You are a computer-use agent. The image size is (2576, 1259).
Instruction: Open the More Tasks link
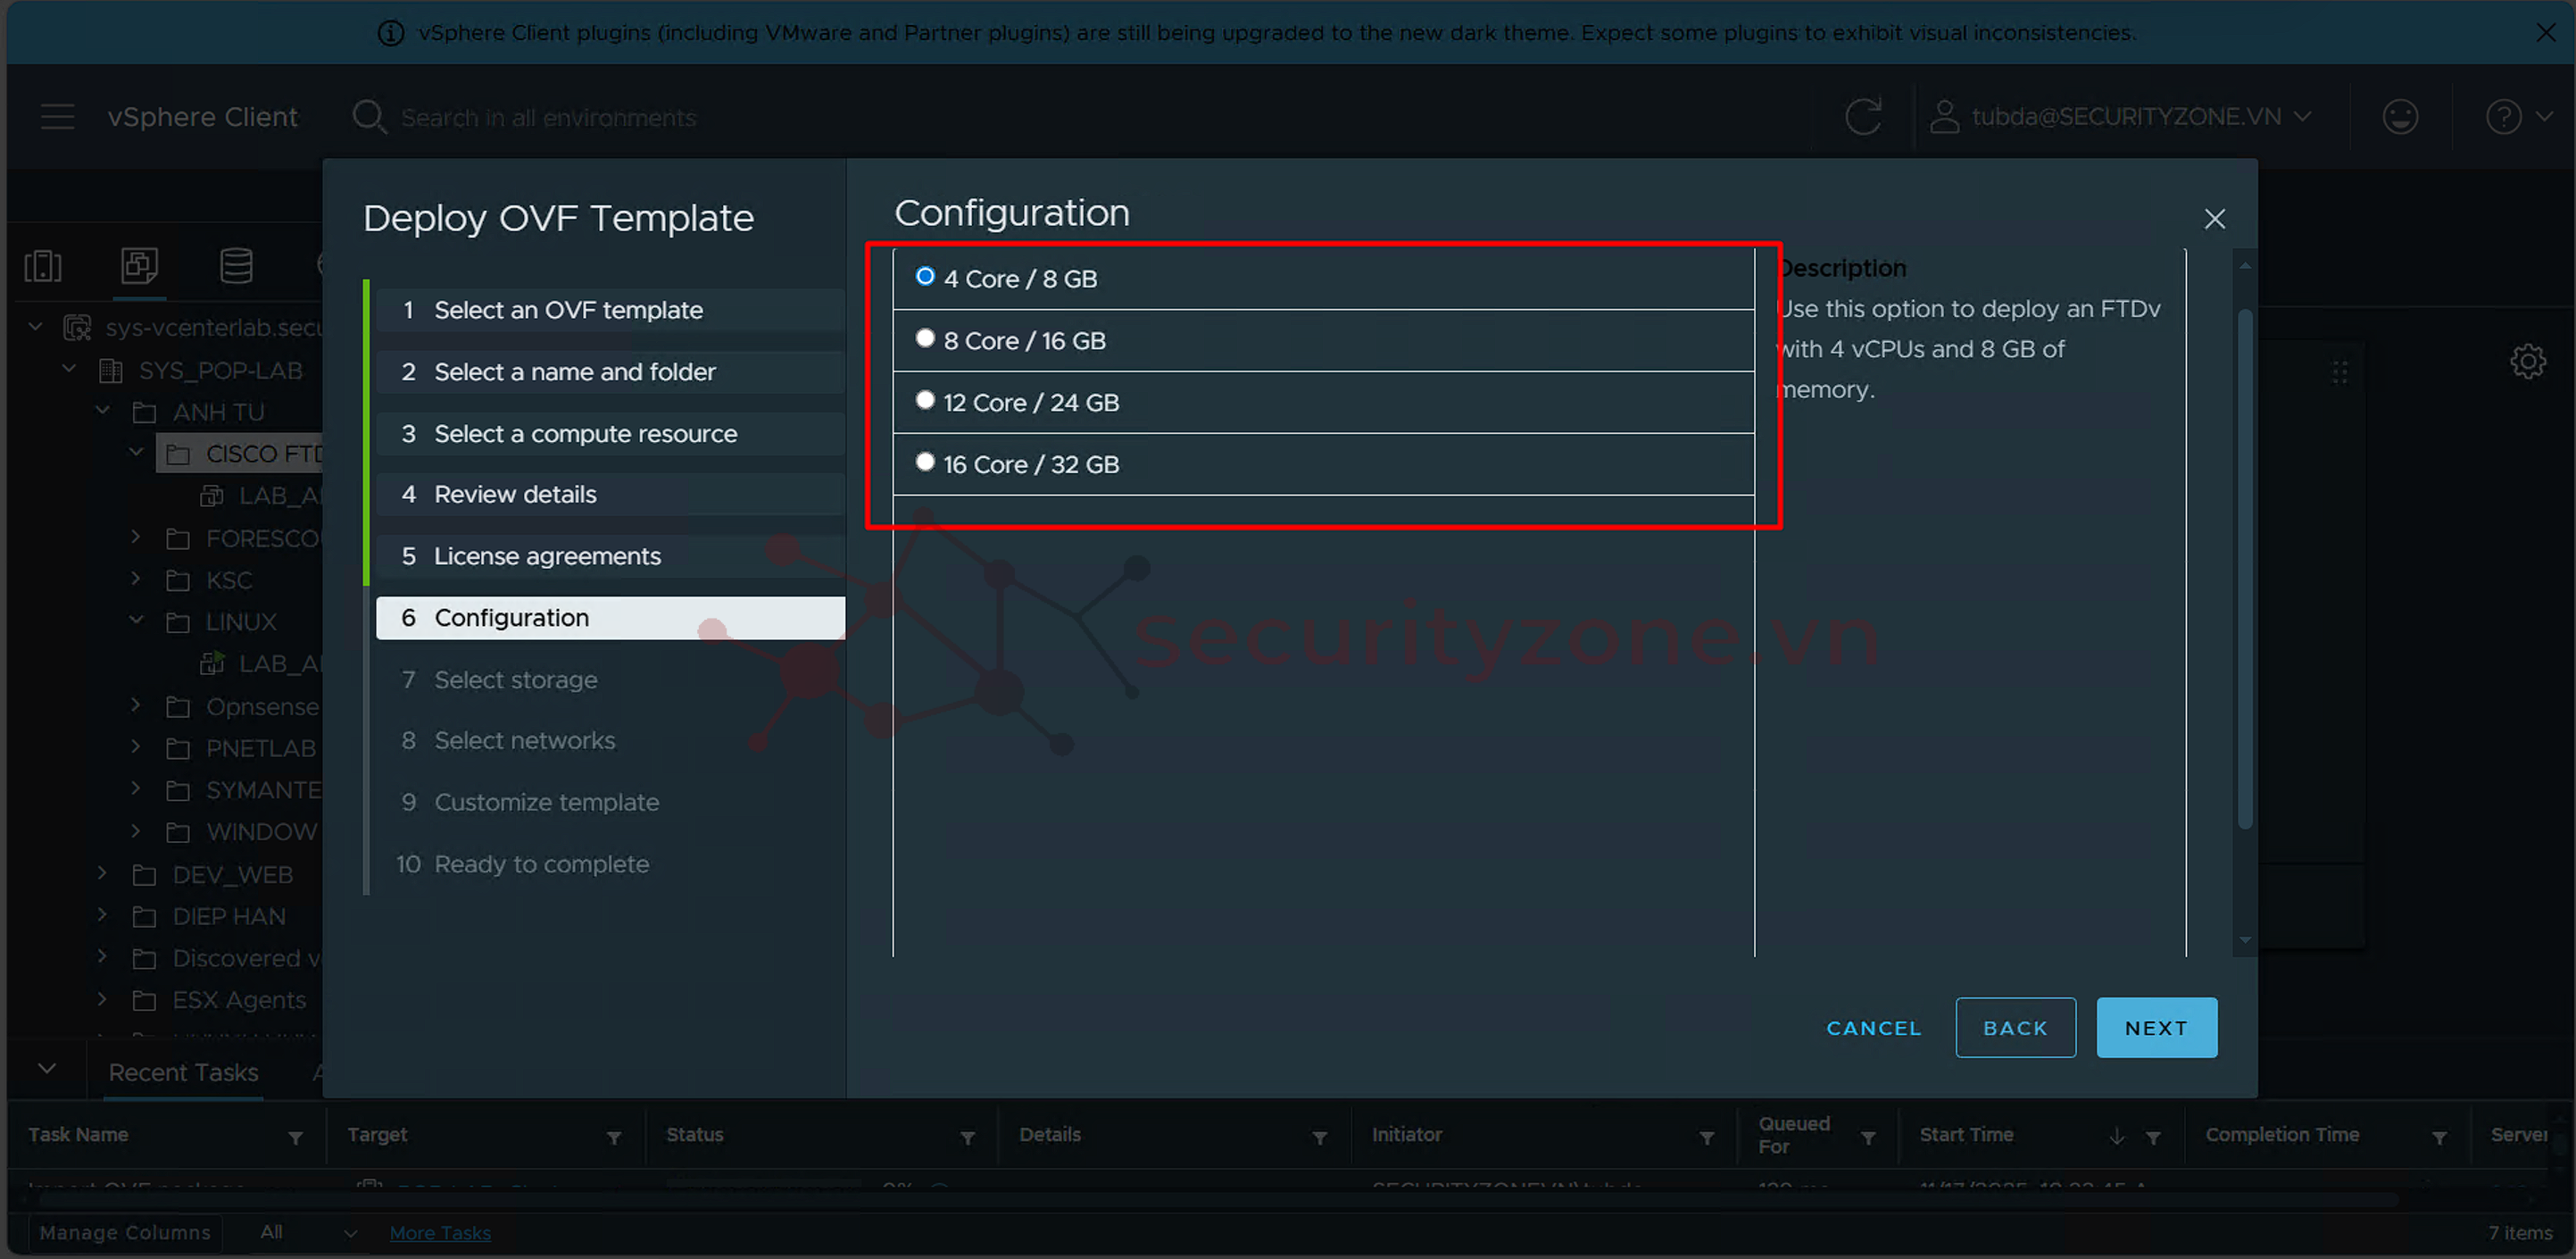click(x=440, y=1233)
